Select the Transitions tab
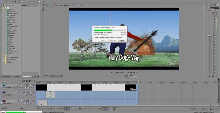Viewport: 220px width, 113px height. point(27,76)
